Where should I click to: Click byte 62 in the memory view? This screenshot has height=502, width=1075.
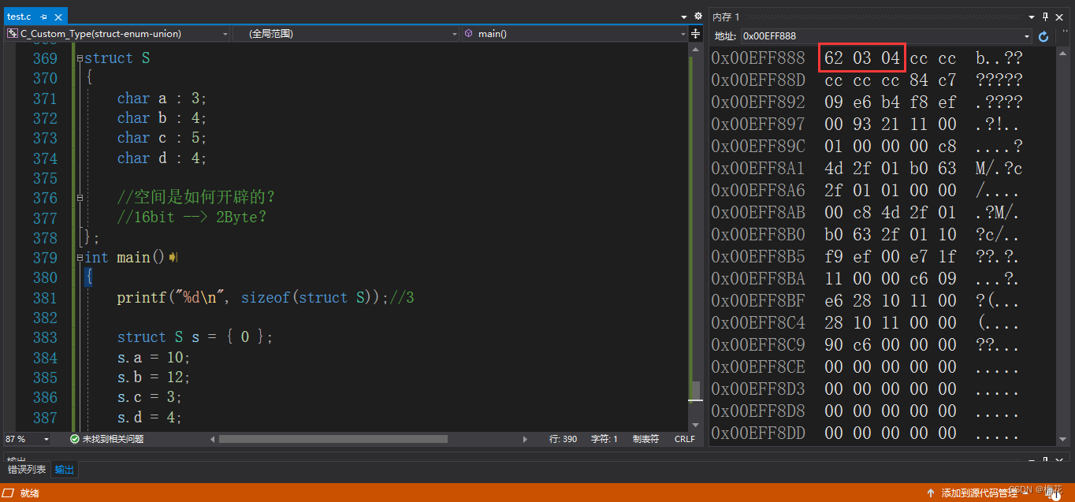coord(834,58)
